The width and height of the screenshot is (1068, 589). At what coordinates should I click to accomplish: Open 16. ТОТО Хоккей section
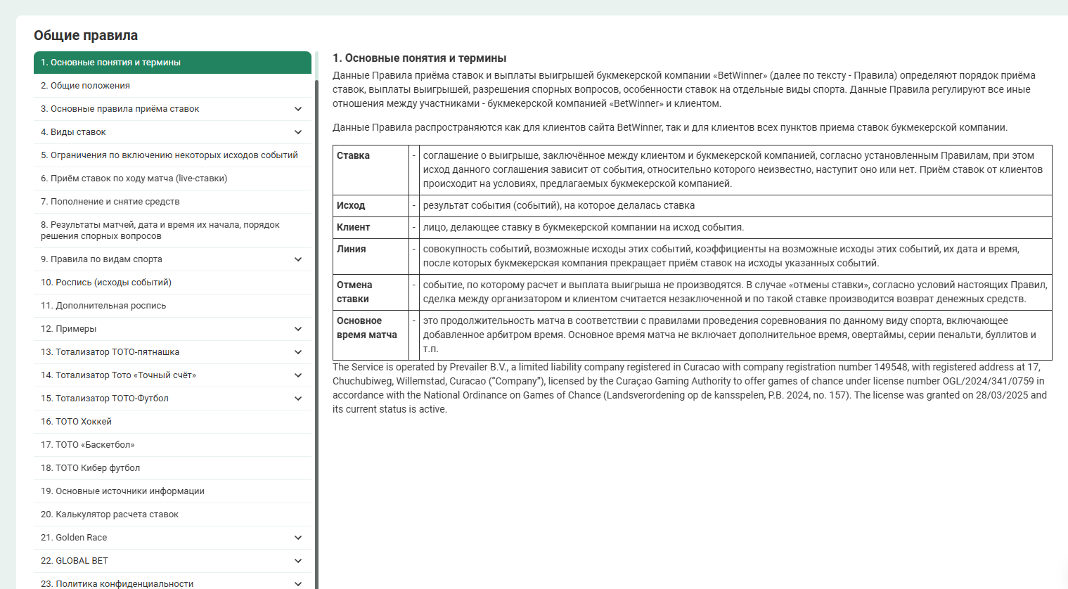(x=172, y=422)
